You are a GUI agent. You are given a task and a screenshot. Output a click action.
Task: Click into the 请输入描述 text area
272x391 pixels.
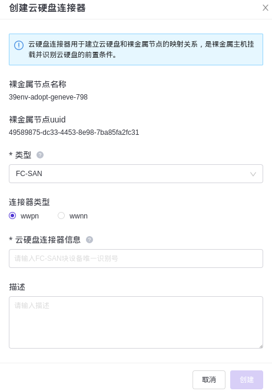(136, 322)
